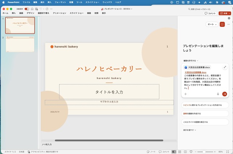Select slide 1 thumbnail
This screenshot has width=233, height=154.
click(x=20, y=25)
